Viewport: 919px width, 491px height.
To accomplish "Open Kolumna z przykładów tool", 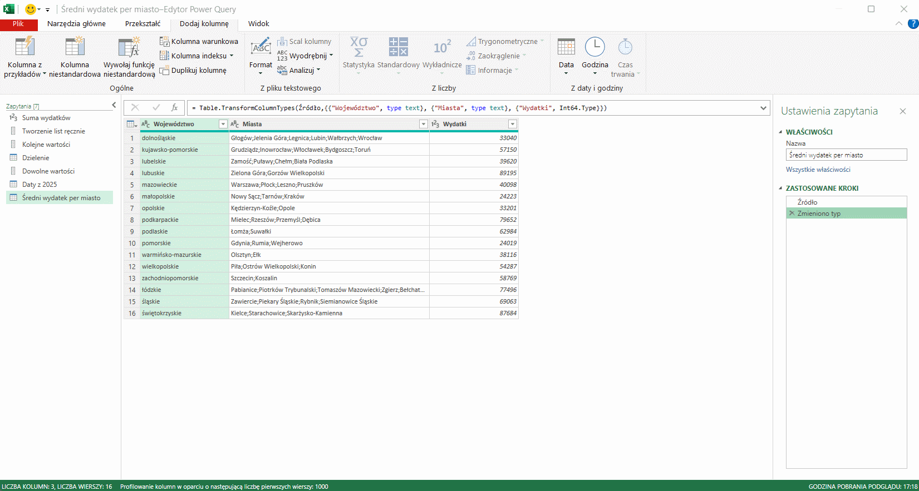I will (x=24, y=57).
